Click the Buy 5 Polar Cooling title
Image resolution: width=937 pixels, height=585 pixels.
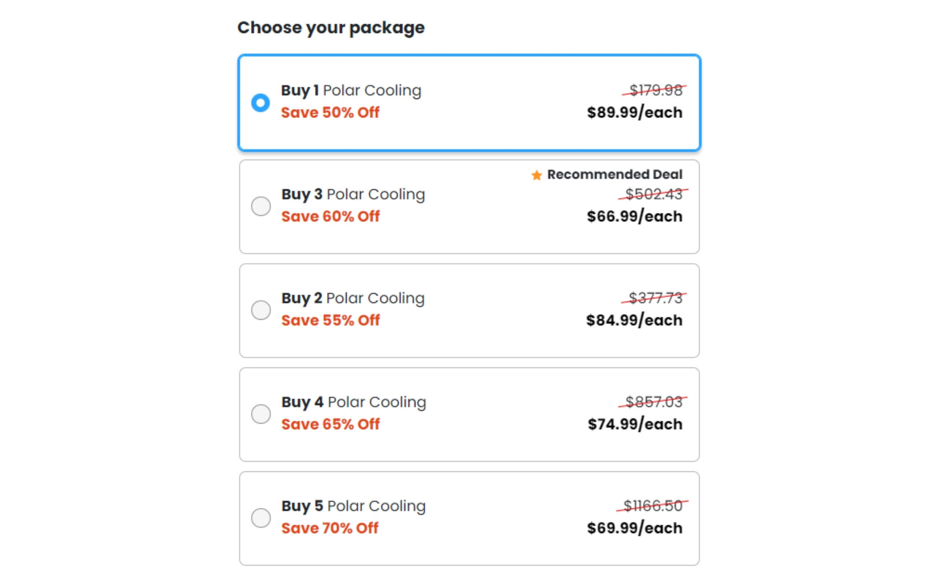pyautogui.click(x=353, y=506)
